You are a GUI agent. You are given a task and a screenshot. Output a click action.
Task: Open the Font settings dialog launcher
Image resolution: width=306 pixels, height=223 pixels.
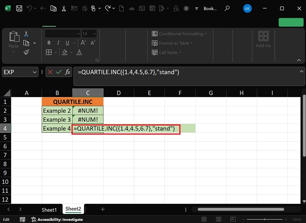(x=97, y=60)
